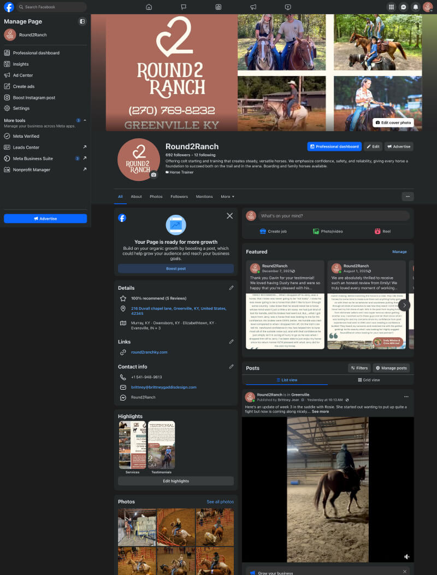Screen dimensions: 437x575
Task: Open Messenger from the top bar
Action: click(403, 7)
